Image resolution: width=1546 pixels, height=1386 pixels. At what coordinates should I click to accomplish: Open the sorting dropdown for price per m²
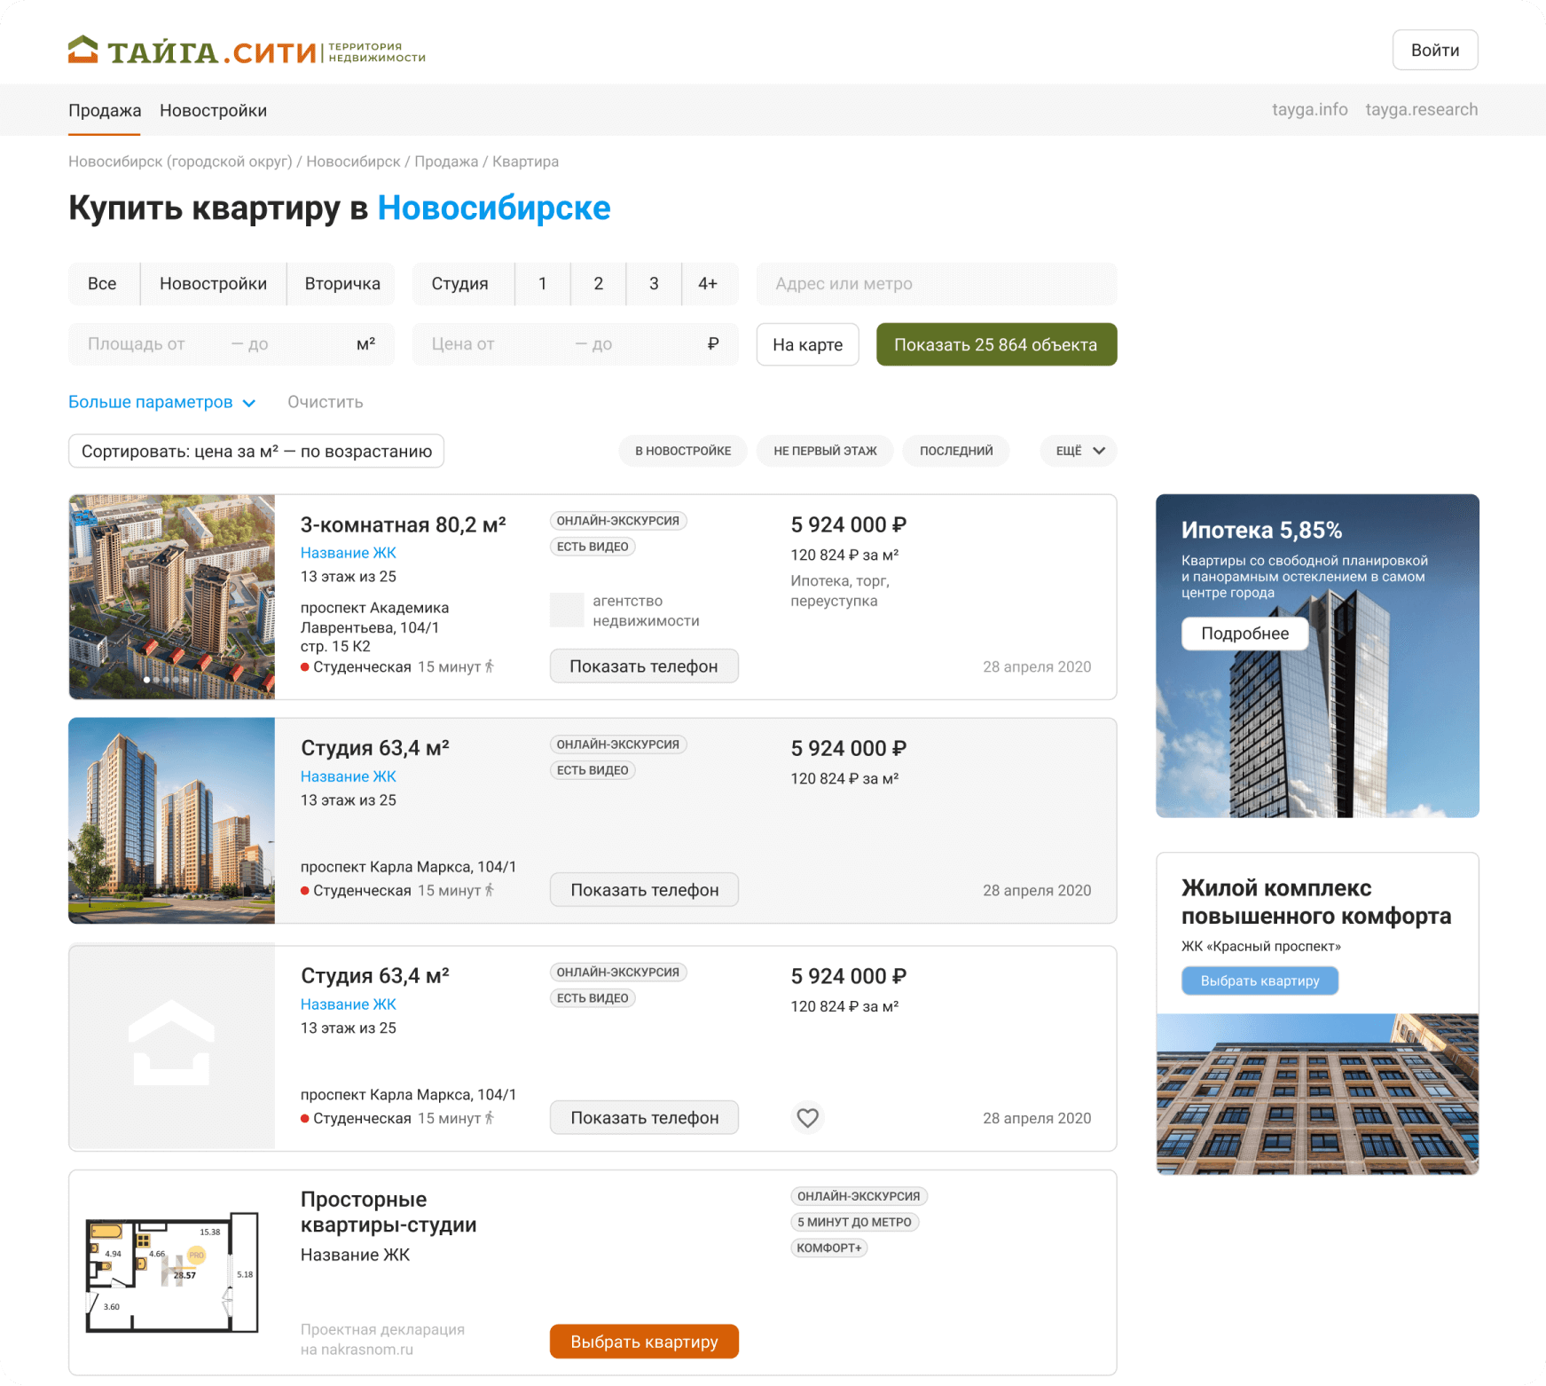[256, 451]
